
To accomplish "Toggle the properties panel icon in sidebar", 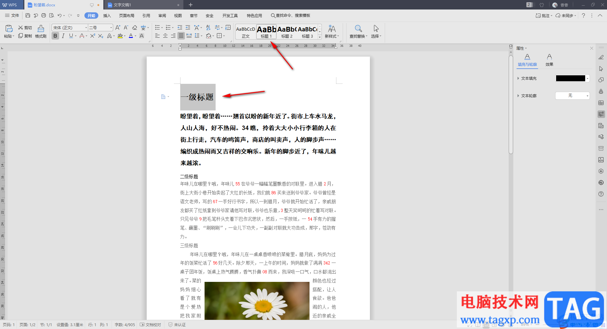I will tap(601, 114).
